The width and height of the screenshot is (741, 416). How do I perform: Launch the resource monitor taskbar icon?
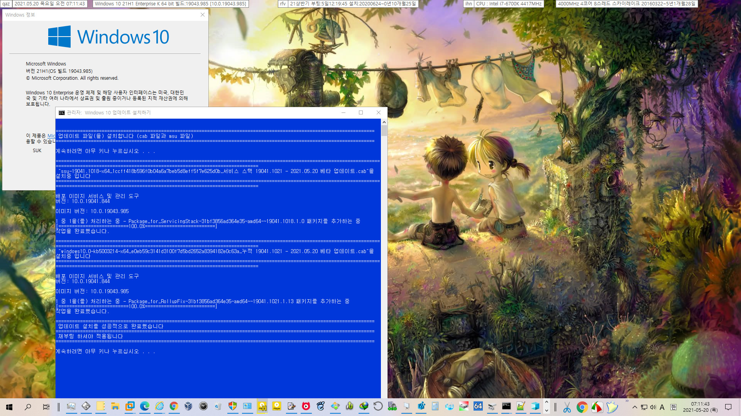click(71, 406)
